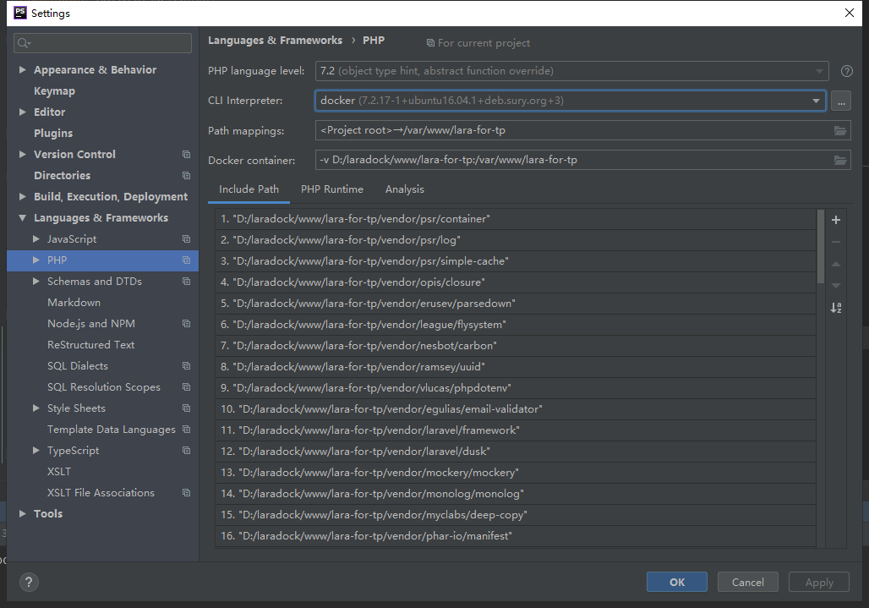This screenshot has width=869, height=608.
Task: Select XSLT in settings tree
Action: [59, 471]
